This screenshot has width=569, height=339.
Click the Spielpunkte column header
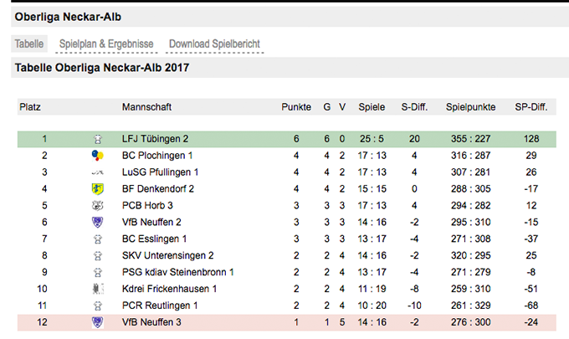coord(470,107)
